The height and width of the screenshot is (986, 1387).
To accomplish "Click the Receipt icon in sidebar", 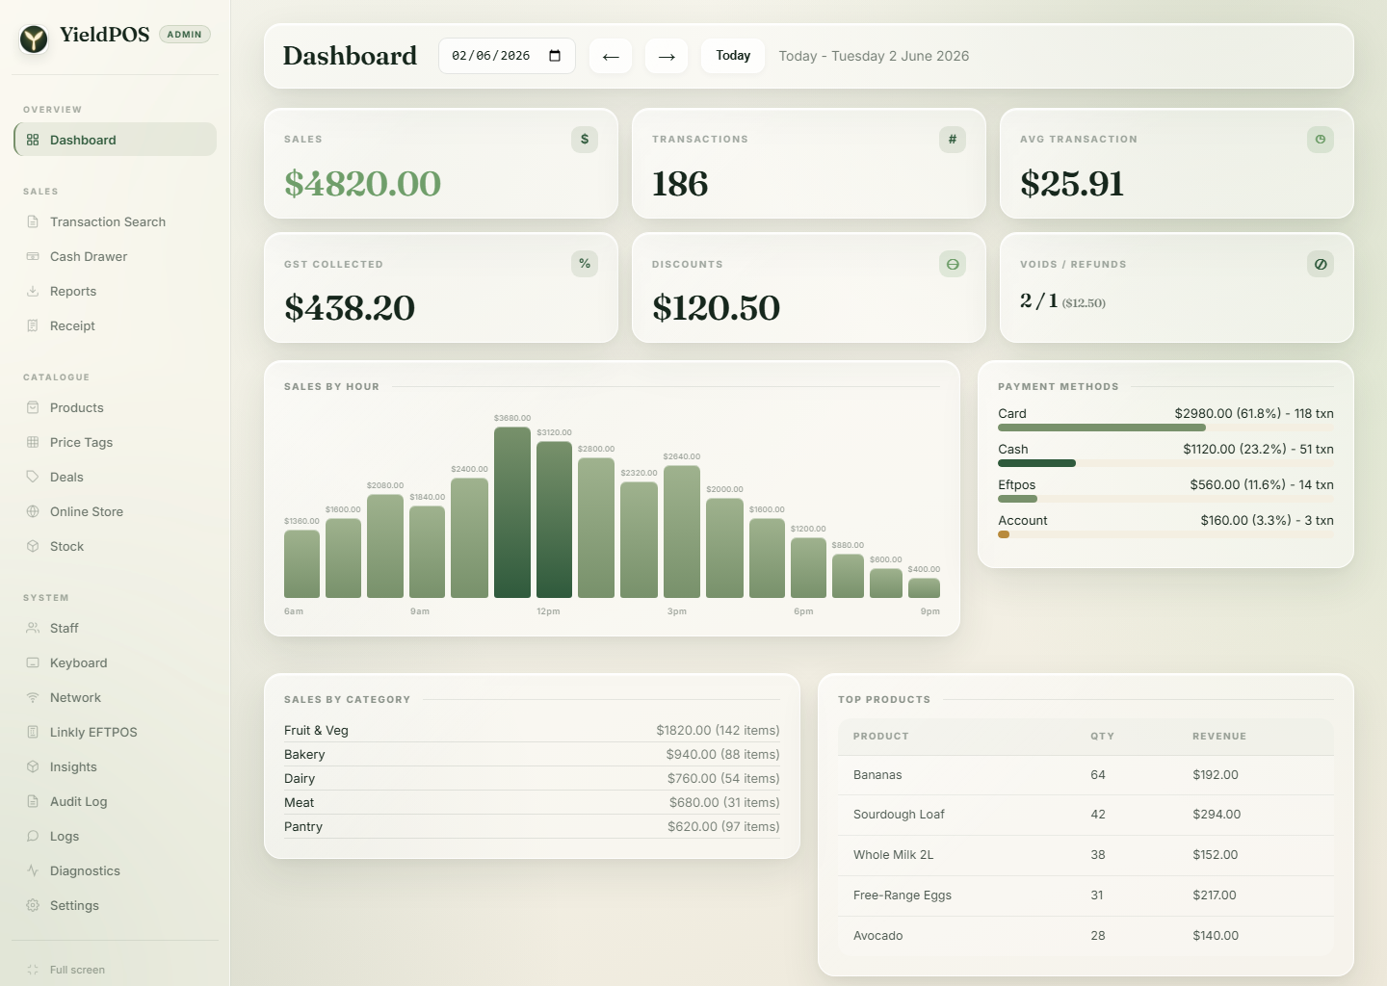I will [33, 325].
